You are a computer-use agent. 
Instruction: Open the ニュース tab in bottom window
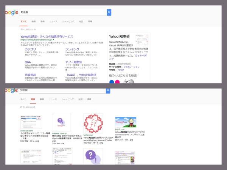[53, 99]
